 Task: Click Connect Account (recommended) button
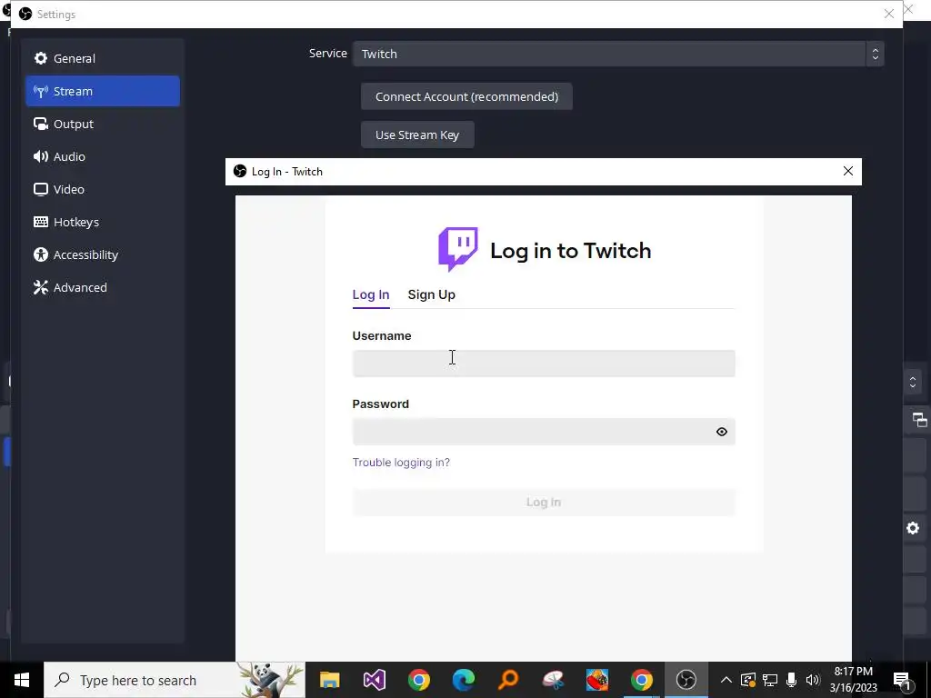point(466,96)
